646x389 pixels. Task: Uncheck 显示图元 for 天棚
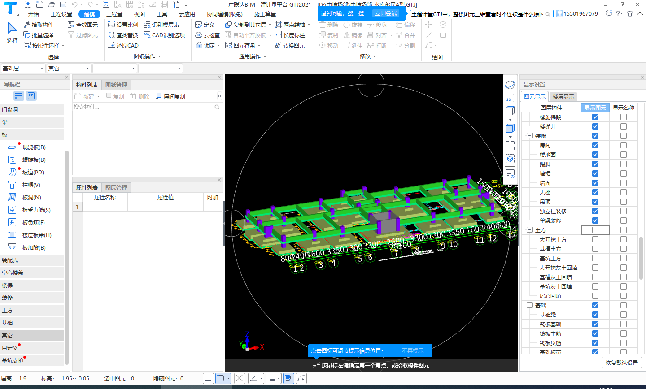point(595,192)
